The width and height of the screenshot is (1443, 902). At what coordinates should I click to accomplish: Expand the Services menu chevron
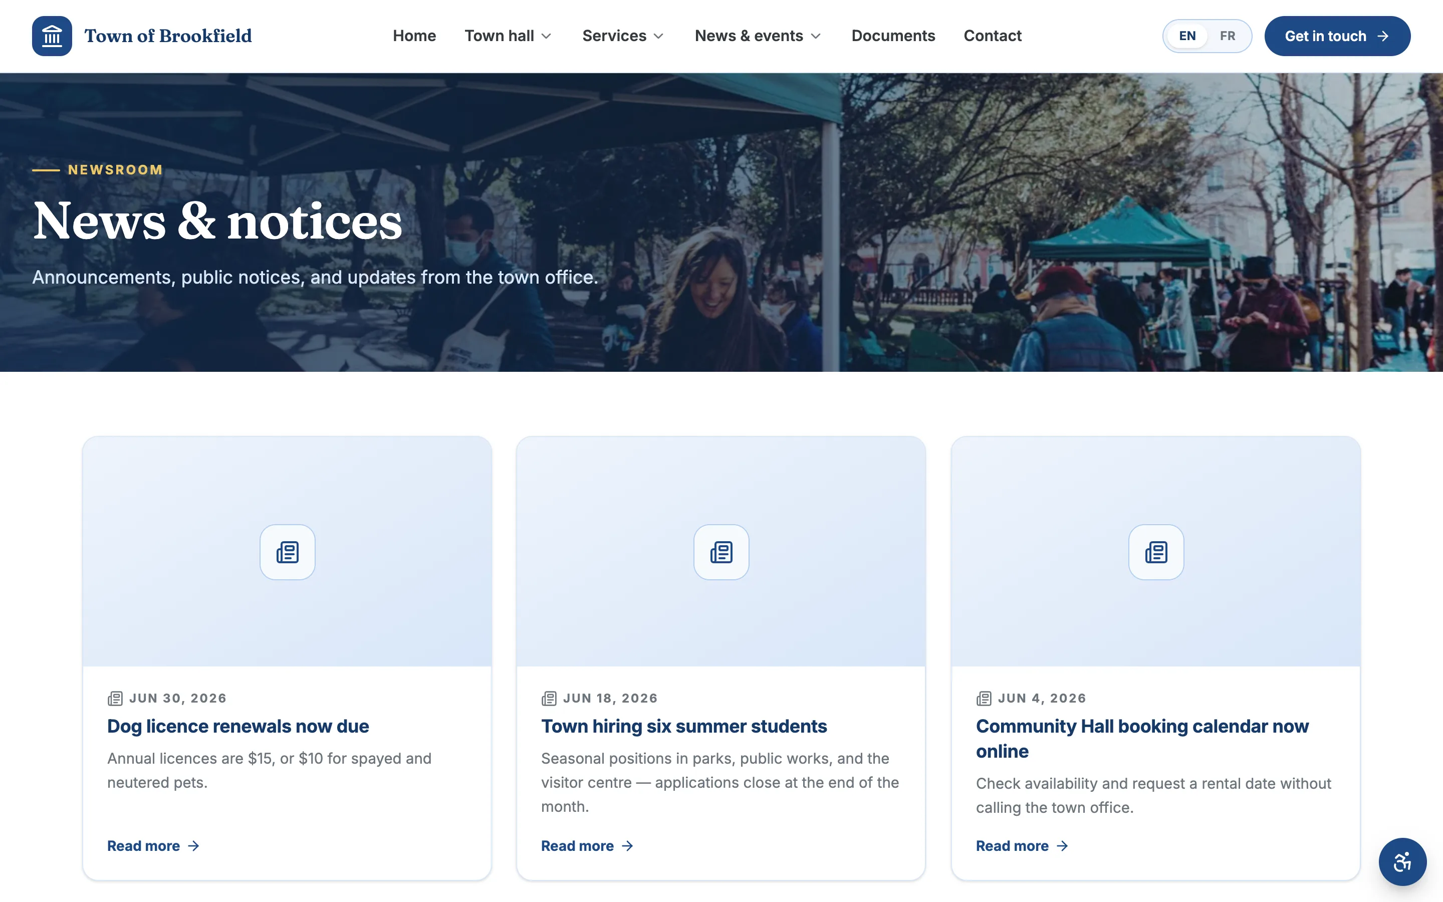[658, 37]
